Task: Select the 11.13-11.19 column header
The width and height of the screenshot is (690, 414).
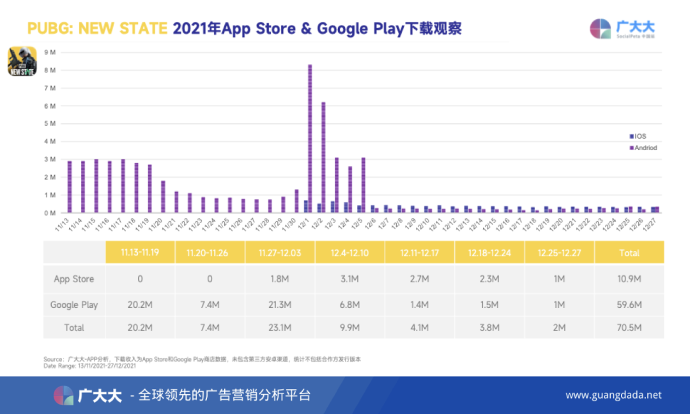Action: tap(140, 252)
